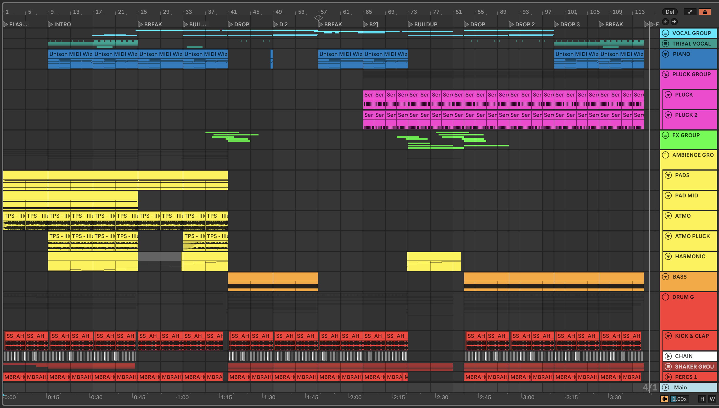The height and width of the screenshot is (408, 719).
Task: Click the DRUM G group fold icon
Action: [665, 297]
